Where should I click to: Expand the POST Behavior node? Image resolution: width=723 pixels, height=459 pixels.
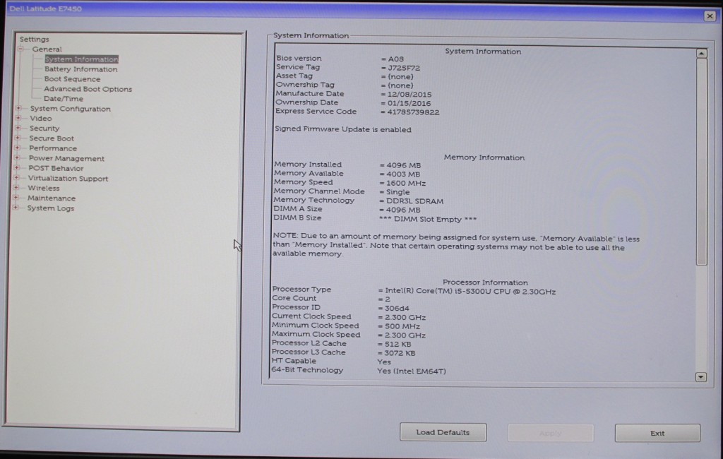click(17, 167)
